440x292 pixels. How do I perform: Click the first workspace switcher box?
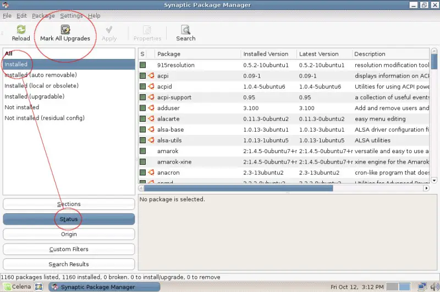point(392,286)
